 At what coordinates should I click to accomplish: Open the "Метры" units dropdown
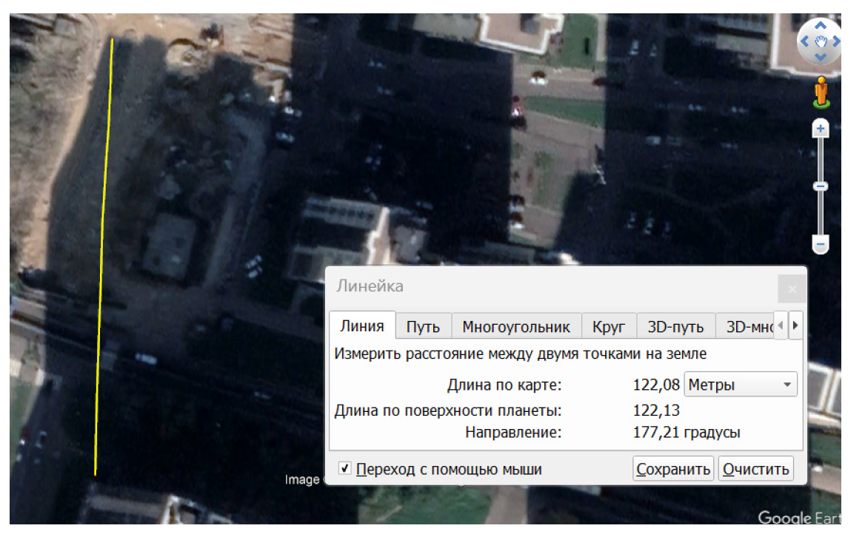click(x=741, y=385)
